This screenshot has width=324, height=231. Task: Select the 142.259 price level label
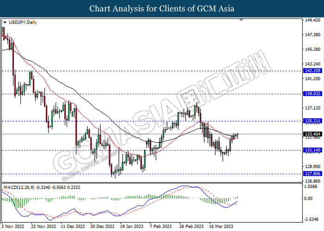(312, 71)
